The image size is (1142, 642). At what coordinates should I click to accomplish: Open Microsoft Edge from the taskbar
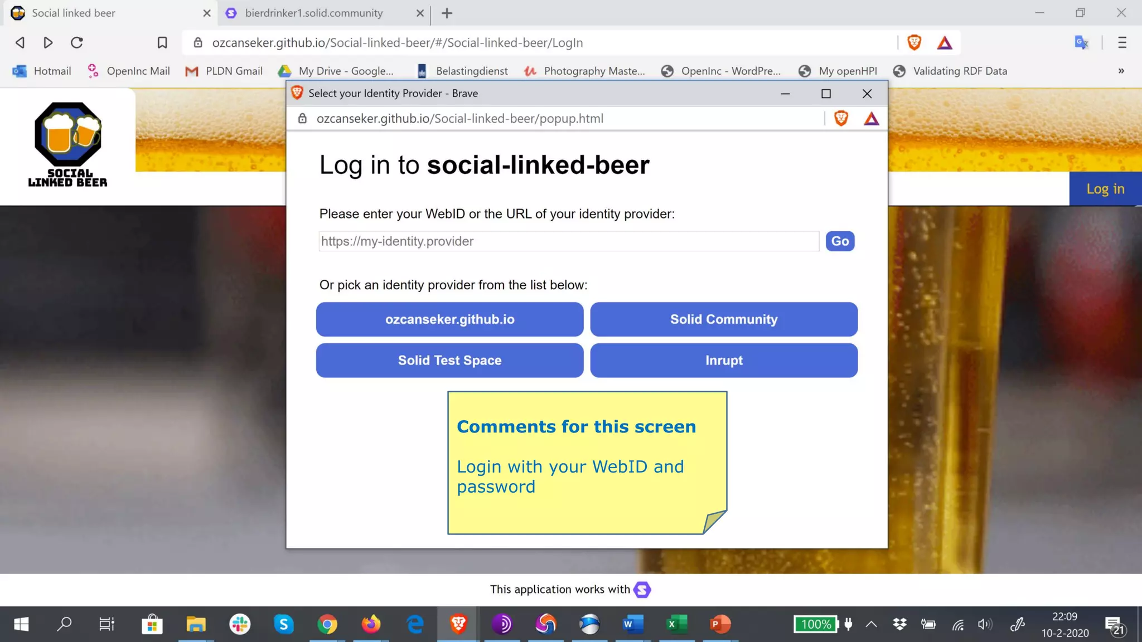[415, 624]
